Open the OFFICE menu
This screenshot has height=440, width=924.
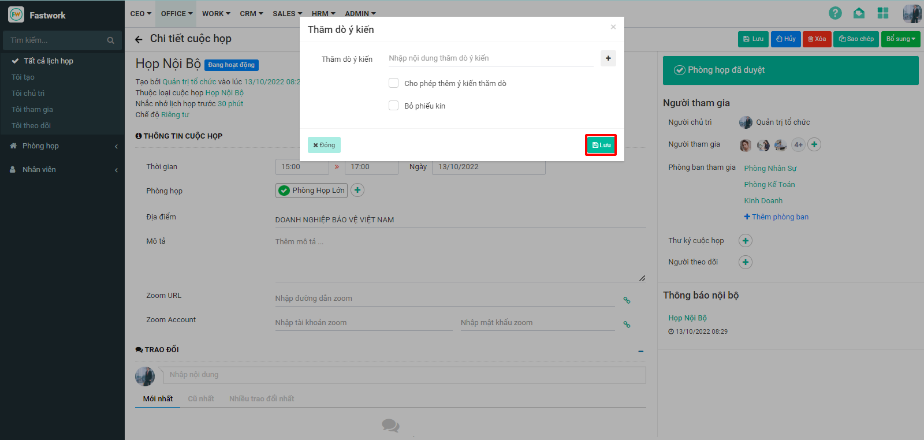(x=176, y=13)
